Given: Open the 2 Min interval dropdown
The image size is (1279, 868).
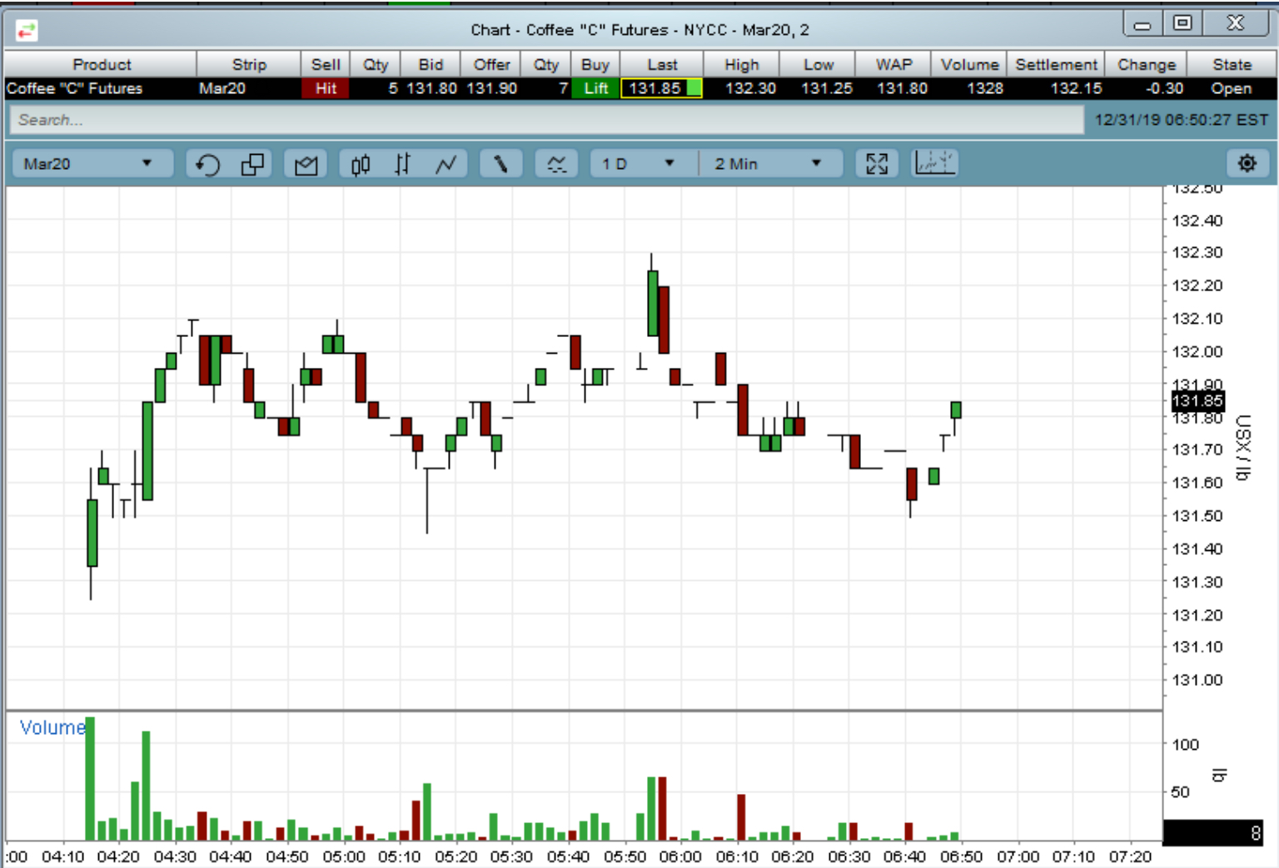Looking at the screenshot, I should (769, 163).
